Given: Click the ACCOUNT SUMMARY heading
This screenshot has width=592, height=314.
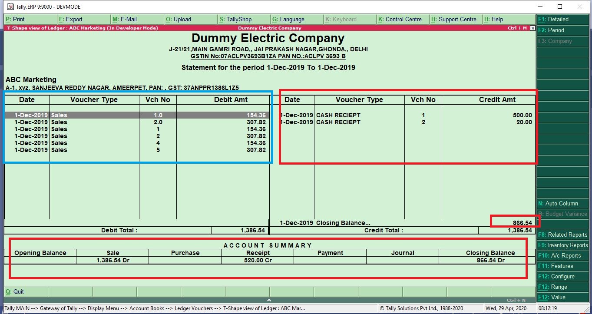Looking at the screenshot, I should tap(268, 245).
